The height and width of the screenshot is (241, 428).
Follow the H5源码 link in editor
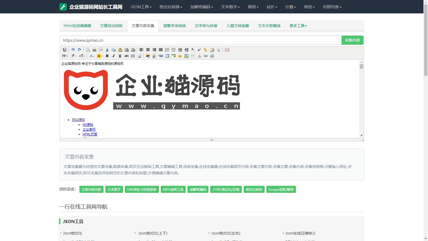(88, 125)
